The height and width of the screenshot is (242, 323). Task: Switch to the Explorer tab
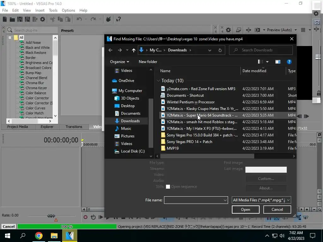pyautogui.click(x=47, y=127)
